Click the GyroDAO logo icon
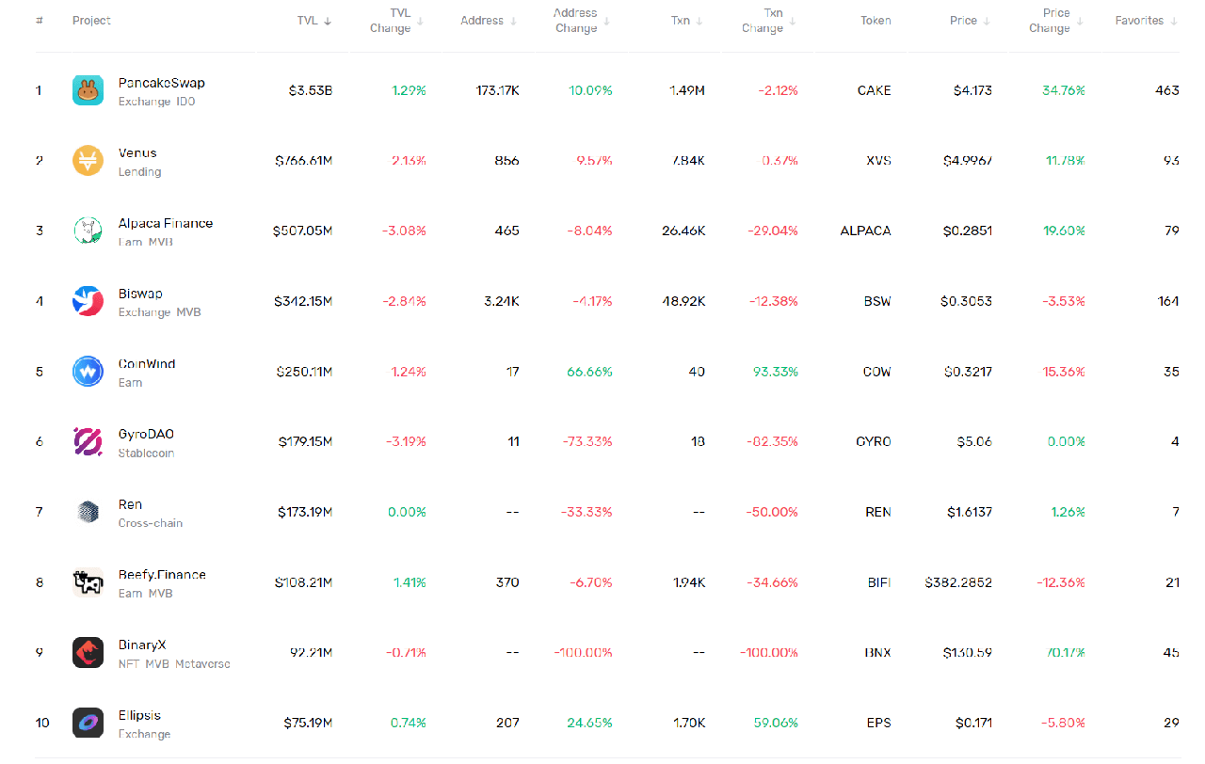 tap(88, 441)
